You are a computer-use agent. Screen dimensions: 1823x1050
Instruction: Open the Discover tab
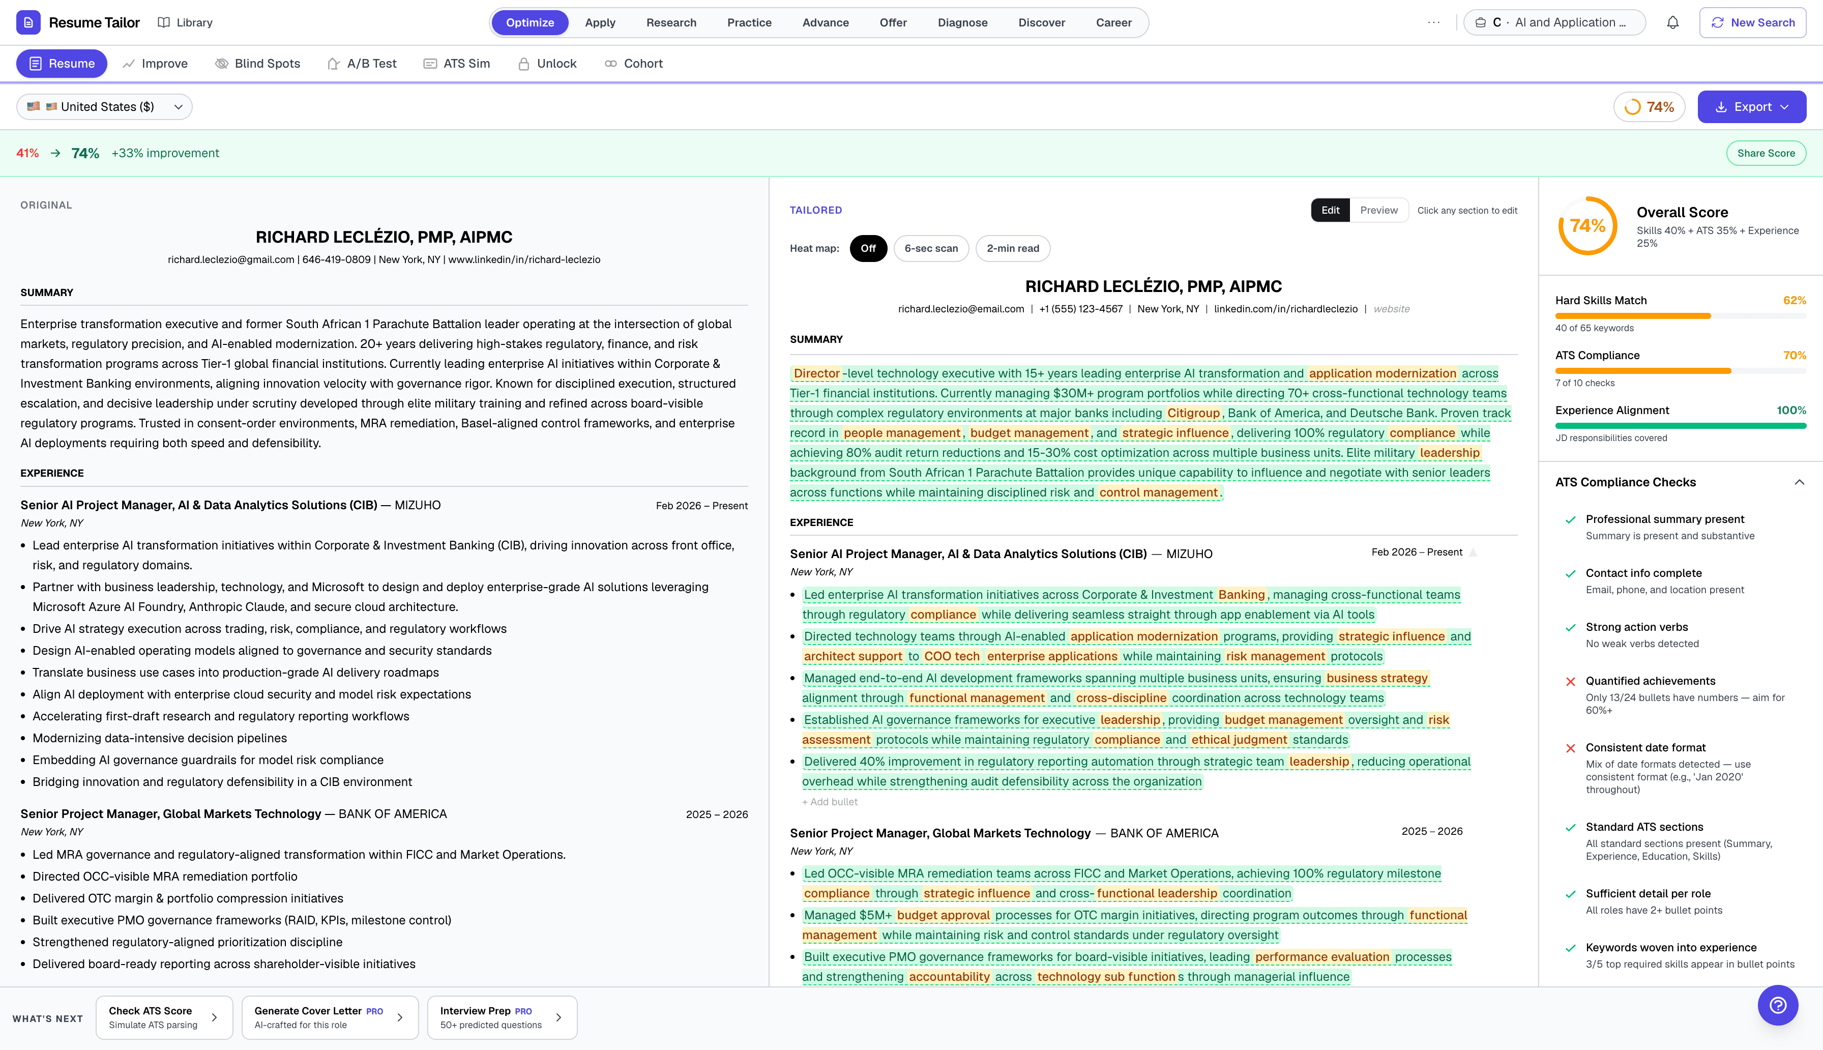coord(1042,22)
